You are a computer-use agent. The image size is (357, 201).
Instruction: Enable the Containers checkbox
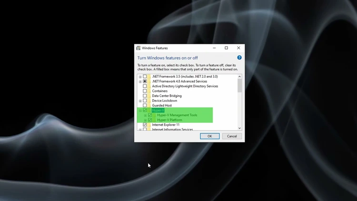145,91
